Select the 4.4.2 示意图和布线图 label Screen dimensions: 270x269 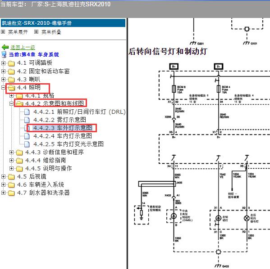pyautogui.click(x=55, y=103)
